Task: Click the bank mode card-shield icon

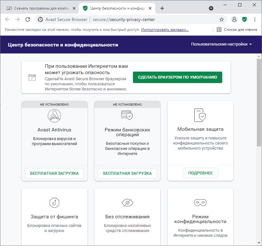Action: click(x=127, y=115)
